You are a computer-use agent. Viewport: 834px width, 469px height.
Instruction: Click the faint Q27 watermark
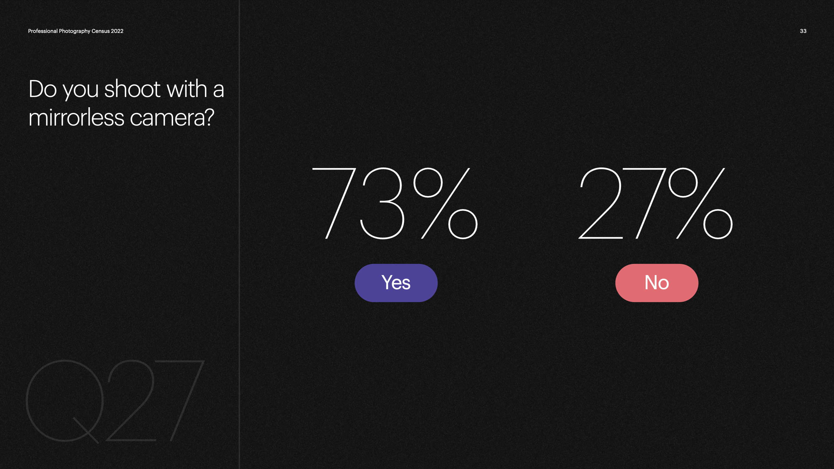coord(115,401)
